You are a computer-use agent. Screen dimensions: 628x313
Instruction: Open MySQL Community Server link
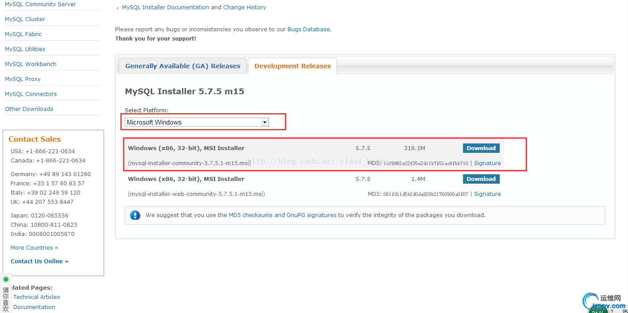coord(40,4)
